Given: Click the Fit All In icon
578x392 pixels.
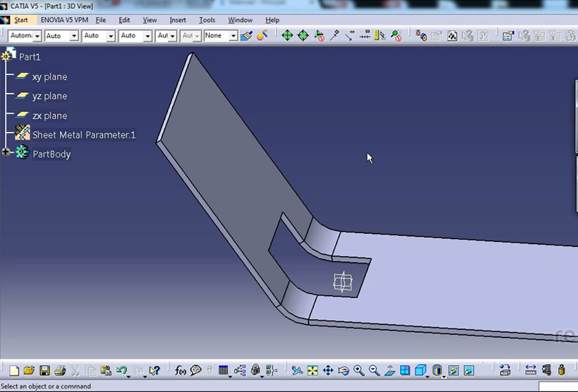Looking at the screenshot, I should [x=312, y=371].
